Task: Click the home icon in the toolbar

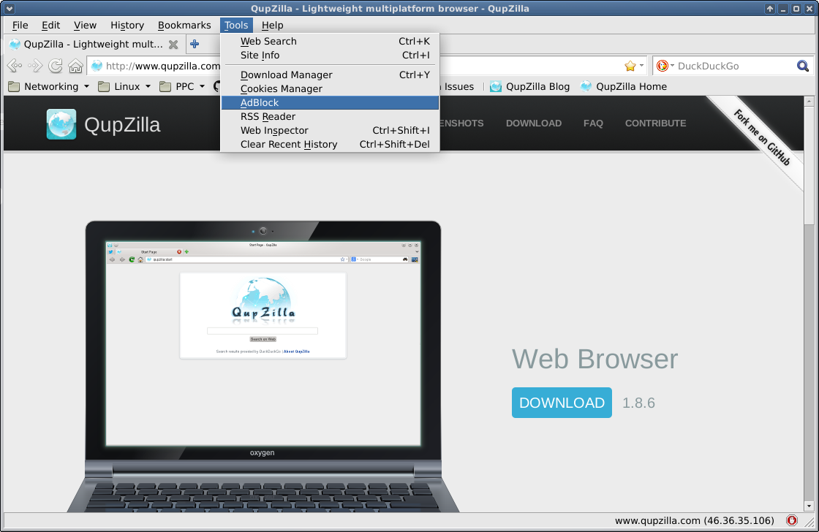Action: click(75, 66)
